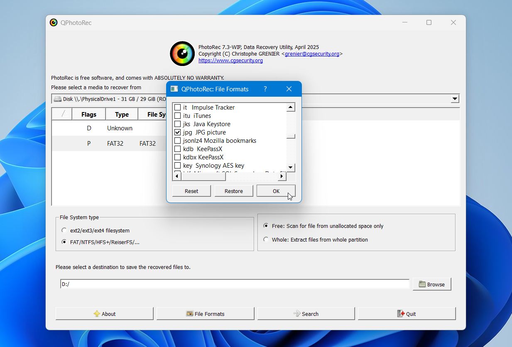Click the vertical scrollbar thumb in format list
512x347 pixels.
point(291,136)
